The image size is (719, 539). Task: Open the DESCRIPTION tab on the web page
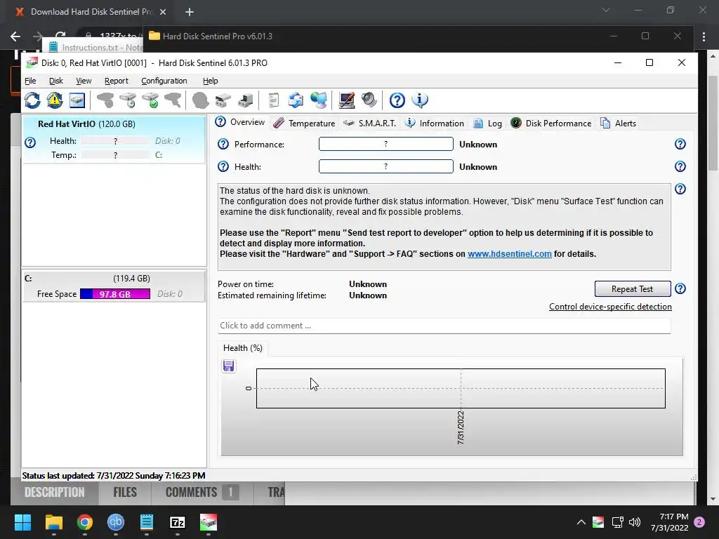tap(55, 492)
